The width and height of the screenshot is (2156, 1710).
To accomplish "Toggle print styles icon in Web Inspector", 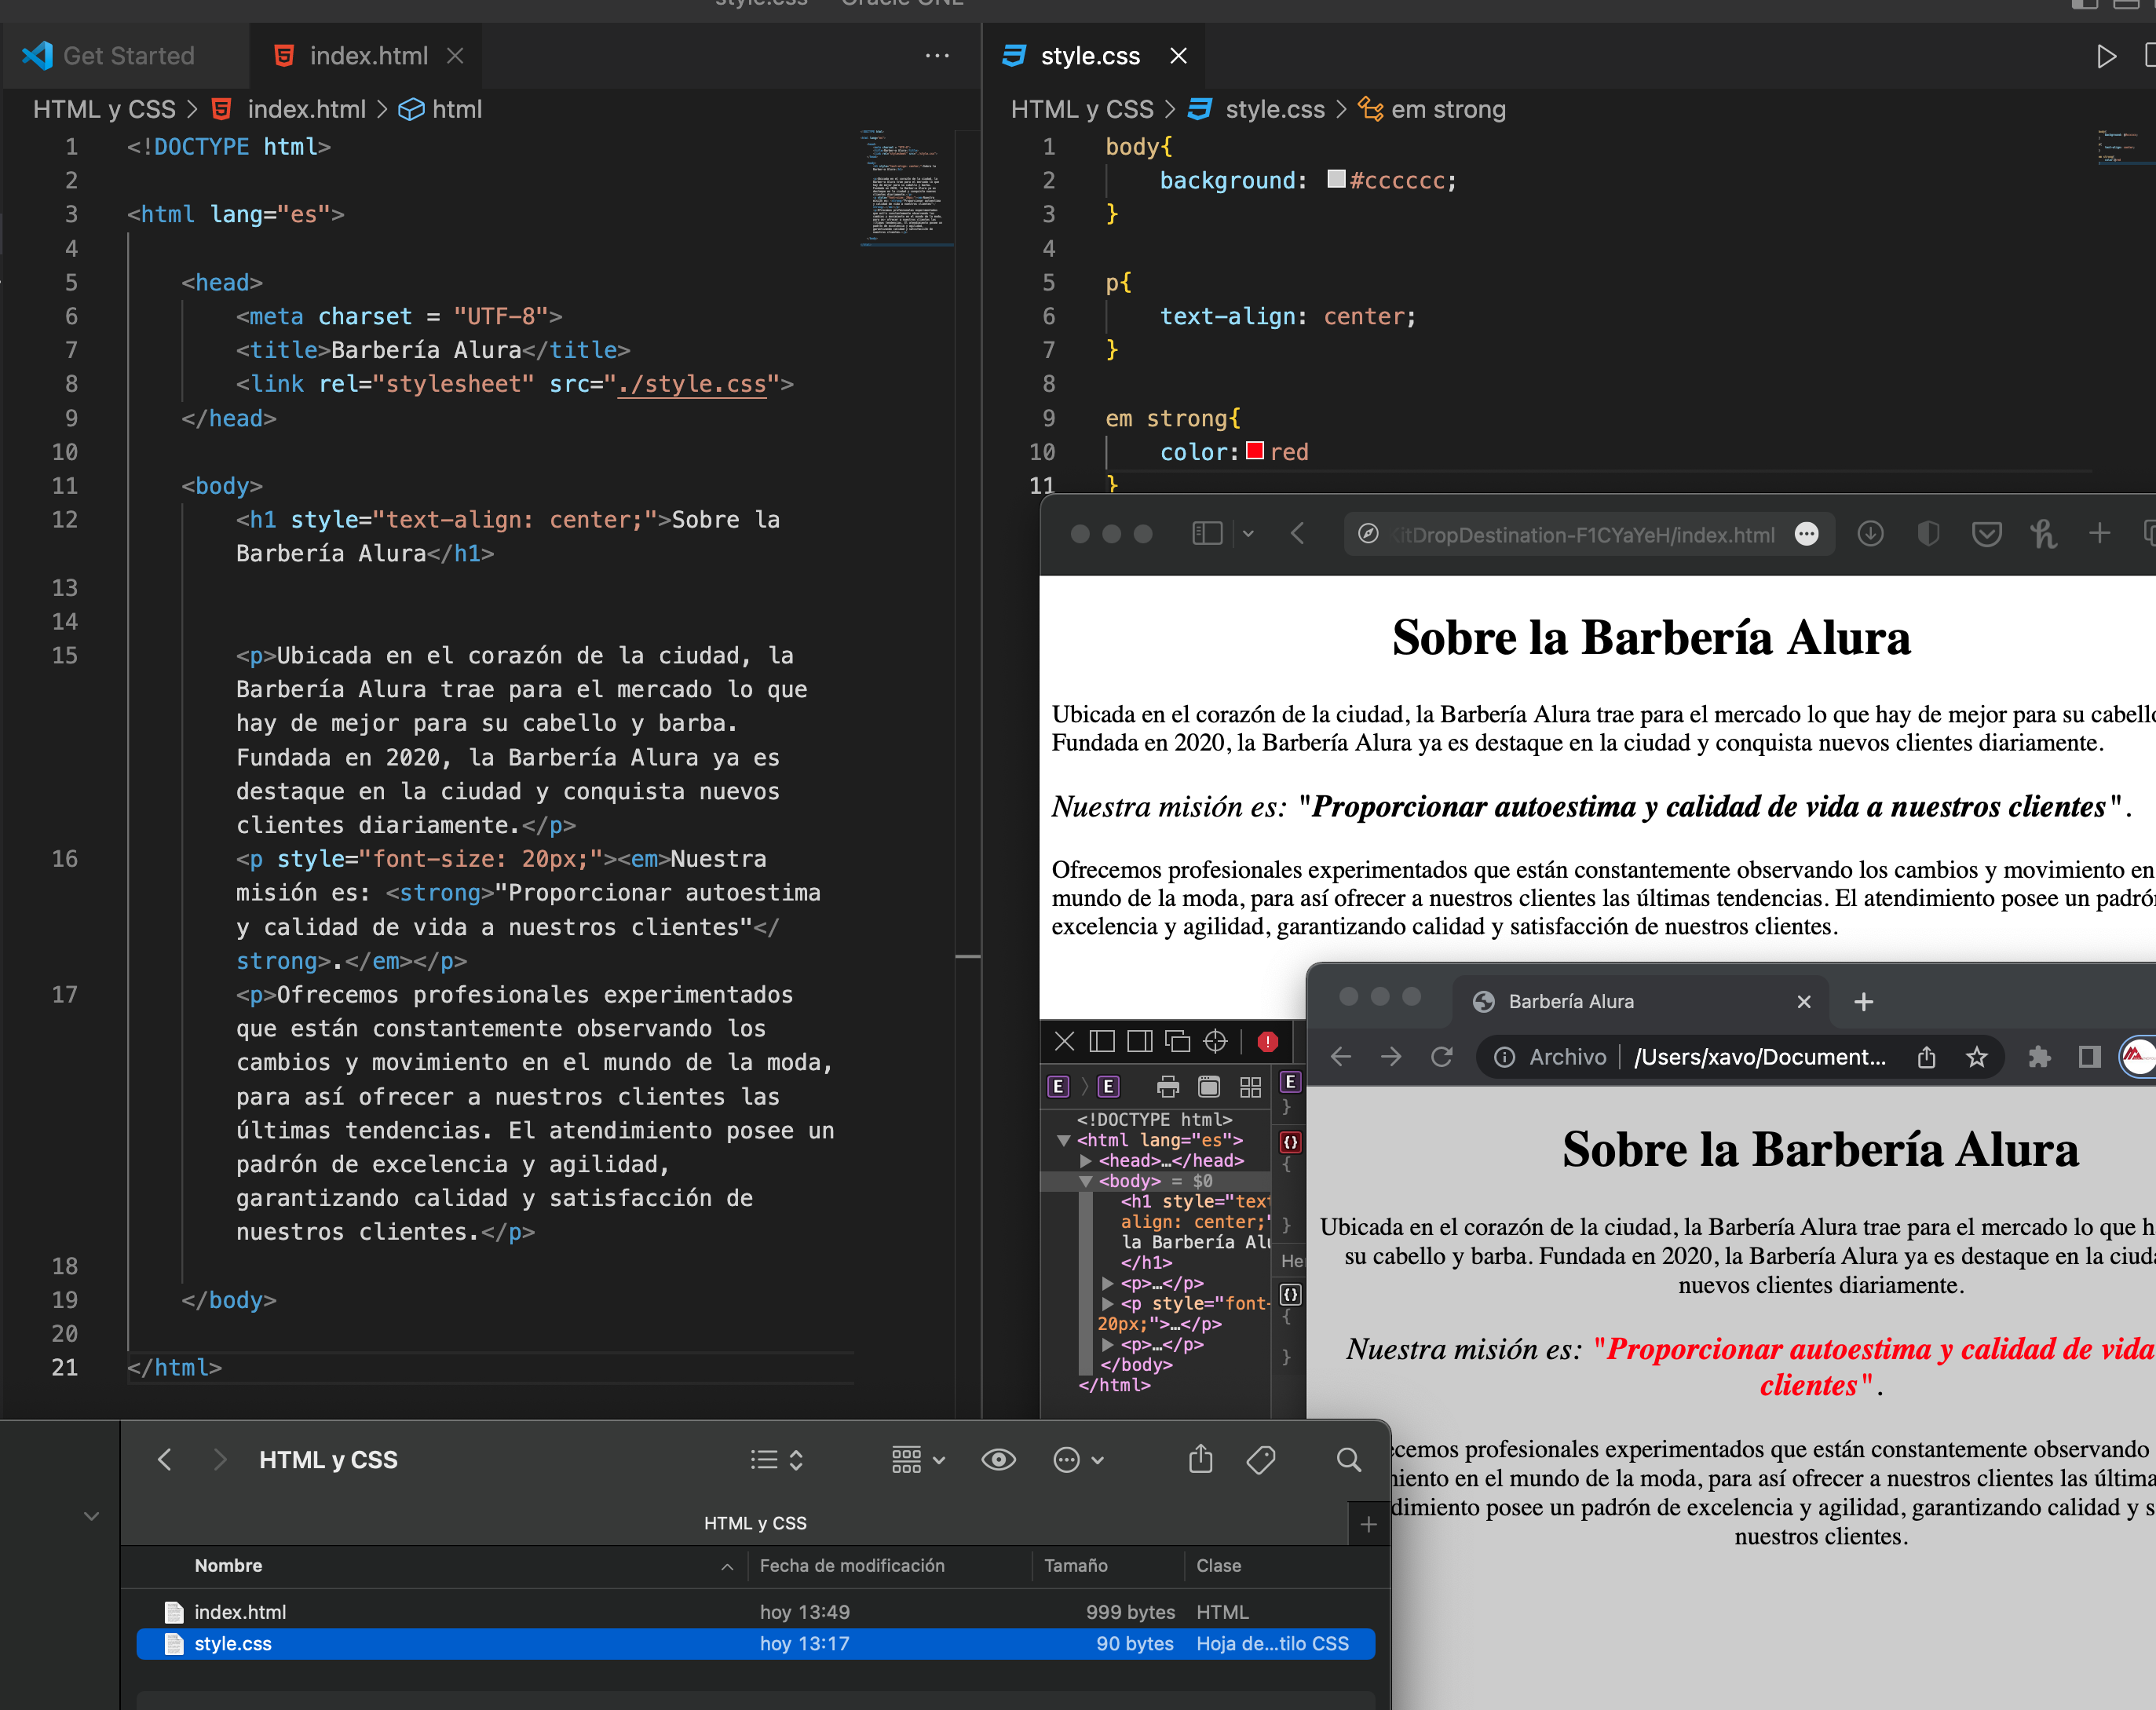I will tap(1168, 1086).
